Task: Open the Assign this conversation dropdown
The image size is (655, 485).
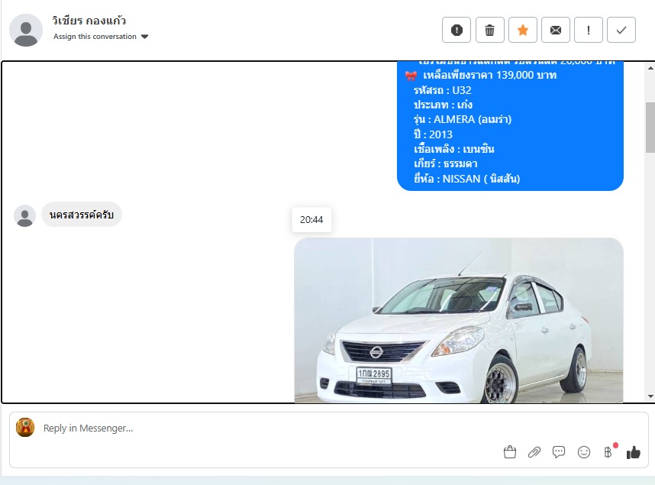Action: tap(101, 37)
